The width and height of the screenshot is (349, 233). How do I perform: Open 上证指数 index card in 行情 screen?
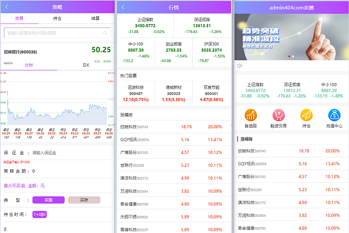[145, 26]
